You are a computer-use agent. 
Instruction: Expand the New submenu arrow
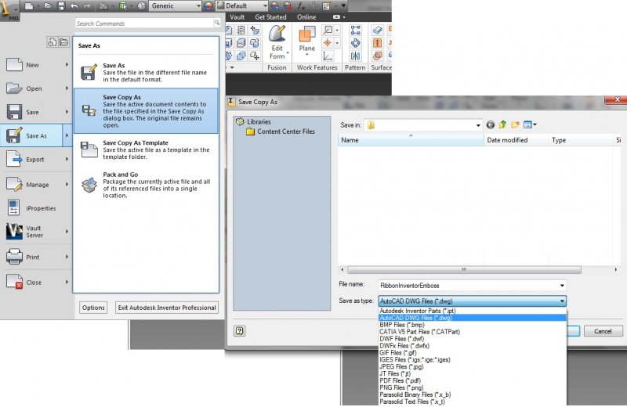67,64
